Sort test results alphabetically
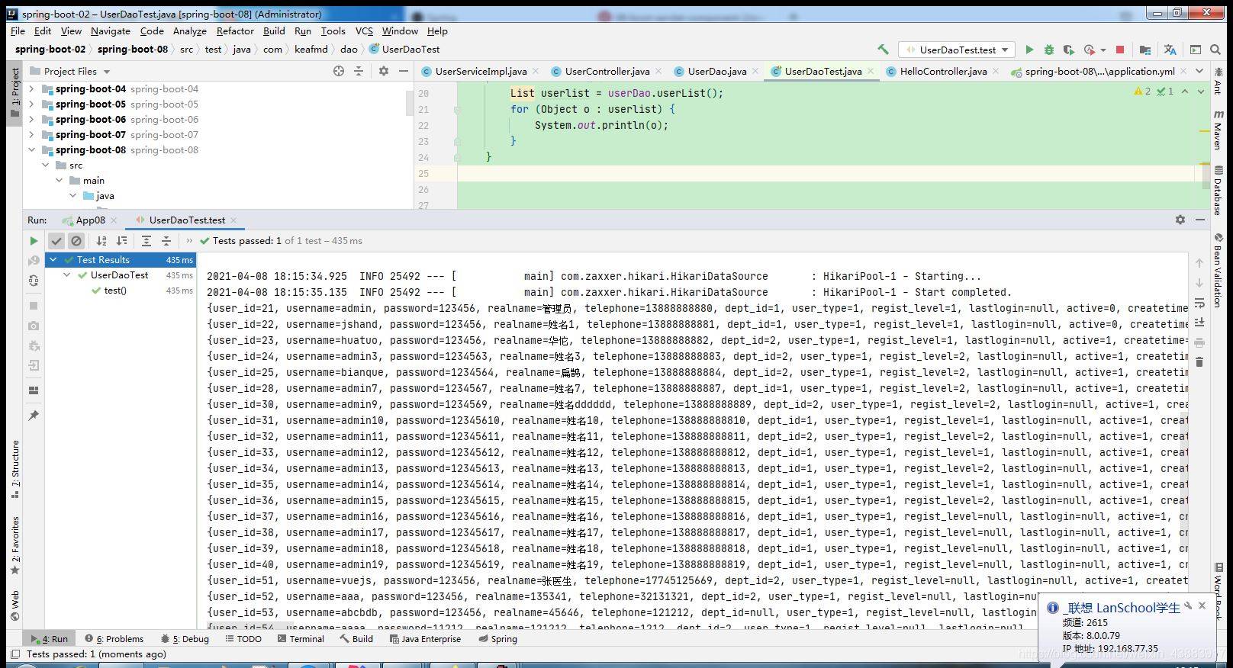1233x668 pixels. pos(101,241)
